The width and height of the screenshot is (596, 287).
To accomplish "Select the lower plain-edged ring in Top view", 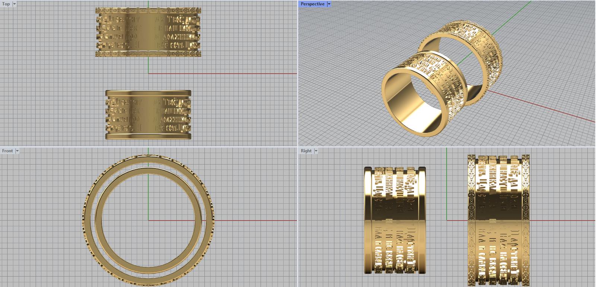I will 148,115.
